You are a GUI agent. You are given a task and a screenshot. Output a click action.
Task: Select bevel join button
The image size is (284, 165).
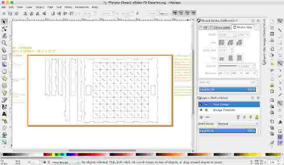tap(239, 43)
